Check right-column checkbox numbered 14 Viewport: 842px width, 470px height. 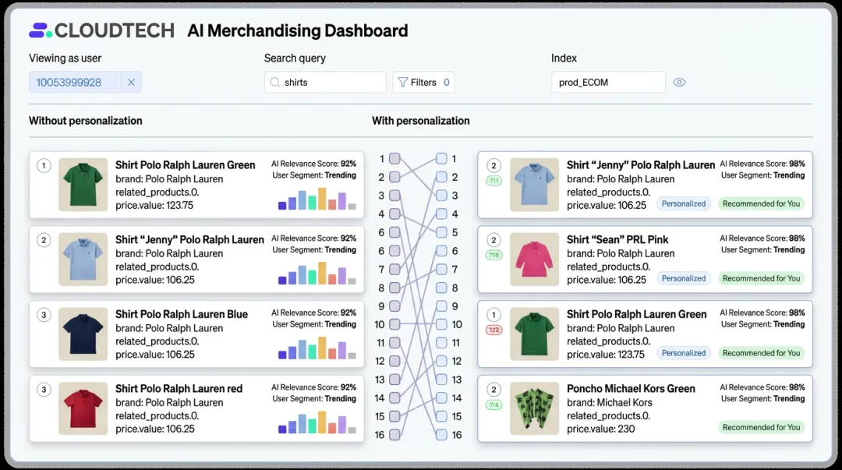(x=441, y=398)
